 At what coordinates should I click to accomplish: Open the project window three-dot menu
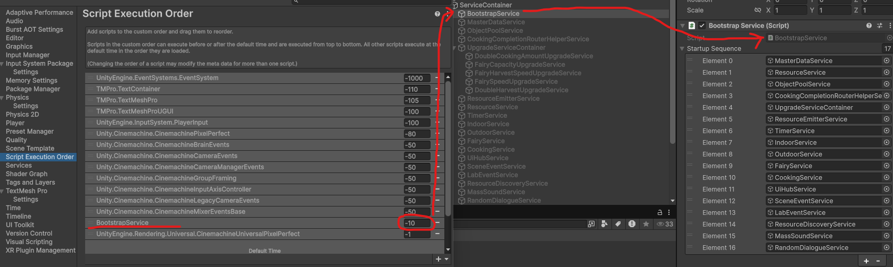pyautogui.click(x=669, y=212)
